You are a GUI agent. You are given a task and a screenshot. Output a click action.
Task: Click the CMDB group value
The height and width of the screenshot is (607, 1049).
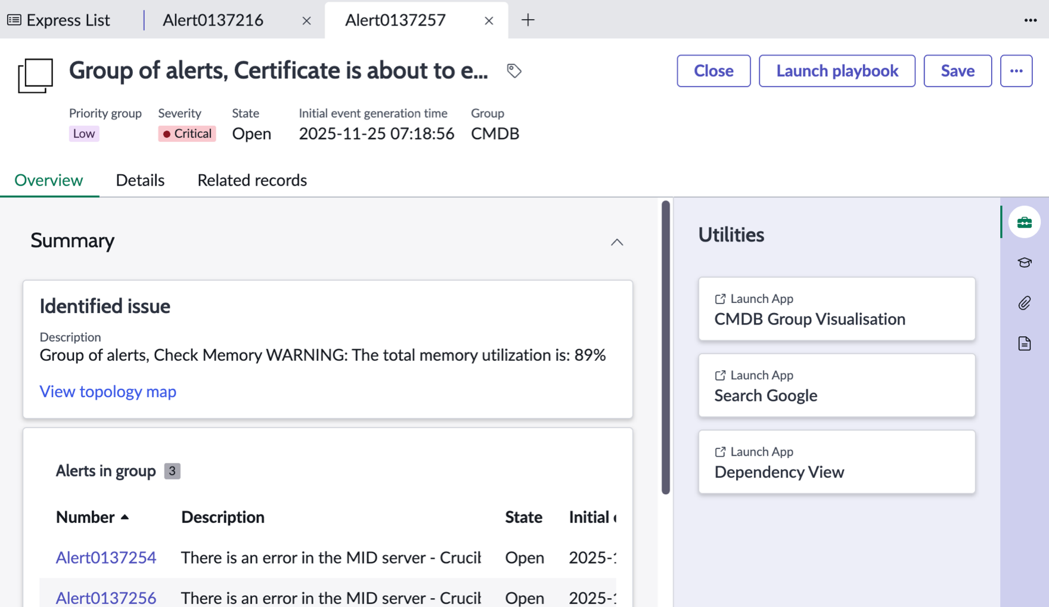[495, 134]
